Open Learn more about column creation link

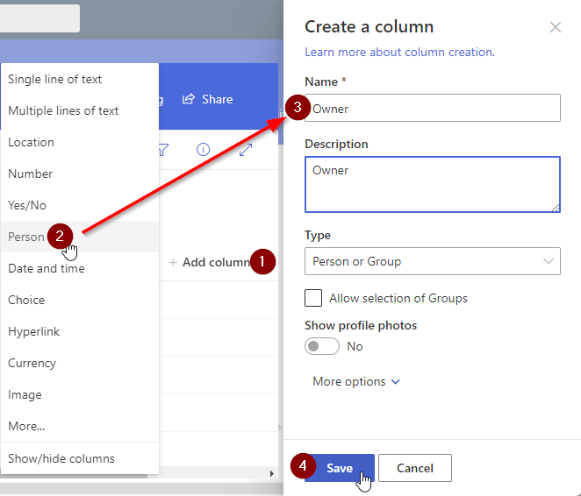[398, 52]
